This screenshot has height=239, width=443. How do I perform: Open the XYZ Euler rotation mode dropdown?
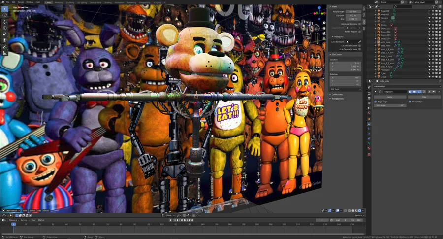point(345,89)
